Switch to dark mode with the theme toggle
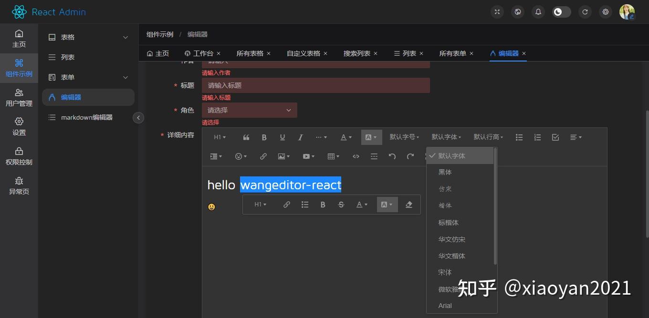Image resolution: width=649 pixels, height=318 pixels. (561, 11)
